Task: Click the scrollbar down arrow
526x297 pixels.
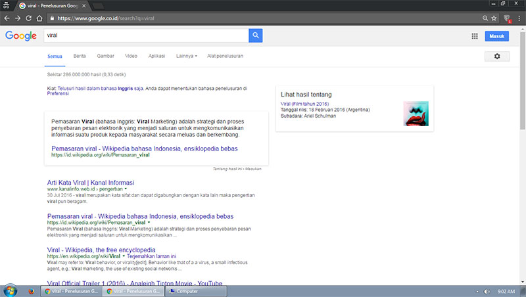Action: (523, 282)
